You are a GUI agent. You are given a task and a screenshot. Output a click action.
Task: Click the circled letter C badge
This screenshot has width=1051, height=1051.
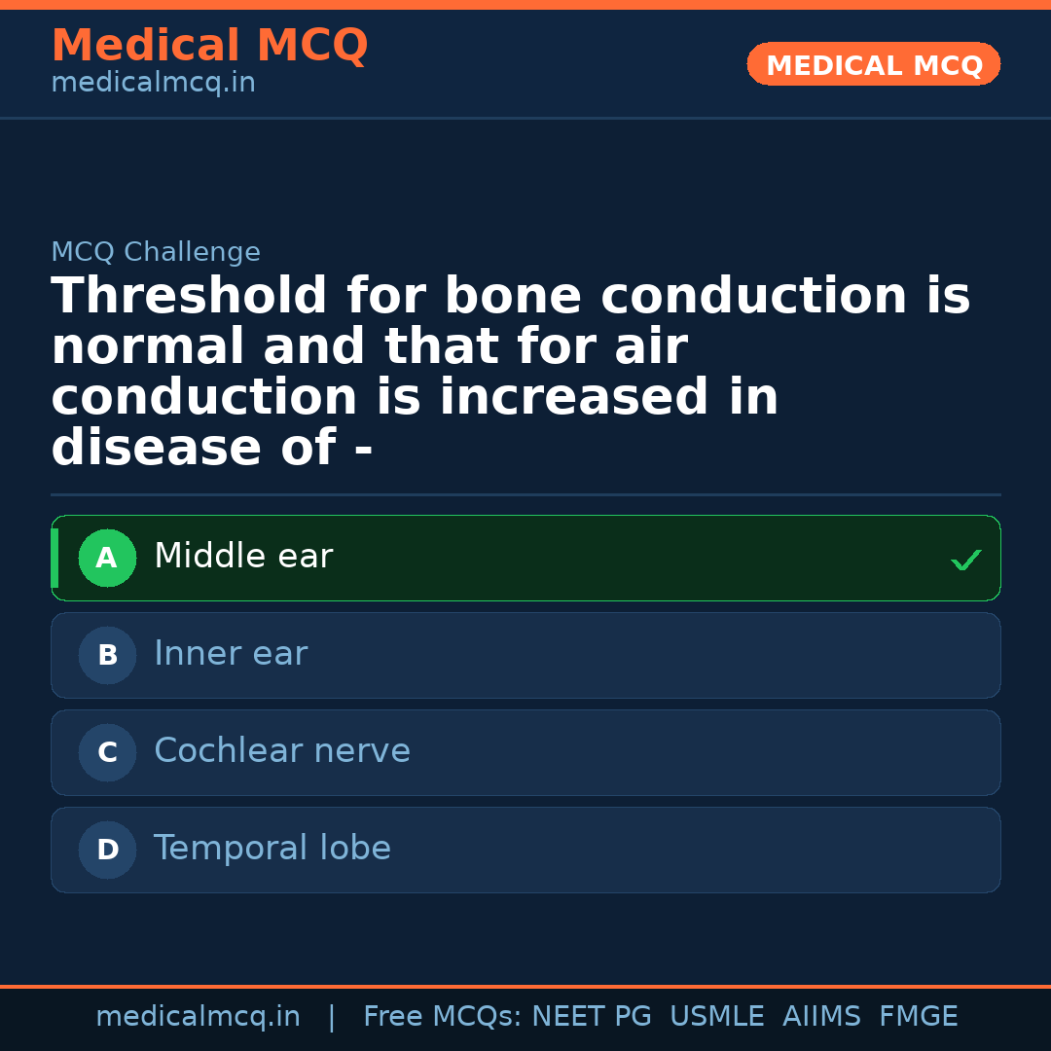pyautogui.click(x=107, y=752)
